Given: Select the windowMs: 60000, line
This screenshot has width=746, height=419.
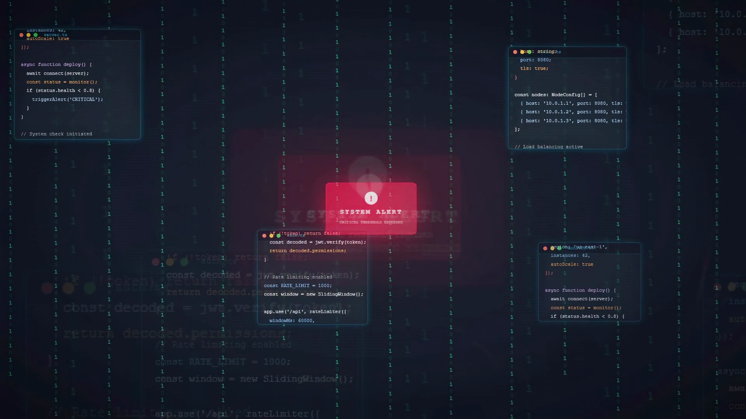Looking at the screenshot, I should 292,320.
